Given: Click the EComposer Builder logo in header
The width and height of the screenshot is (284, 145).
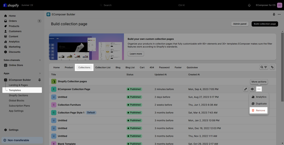Looking at the screenshot, I should [48, 14].
